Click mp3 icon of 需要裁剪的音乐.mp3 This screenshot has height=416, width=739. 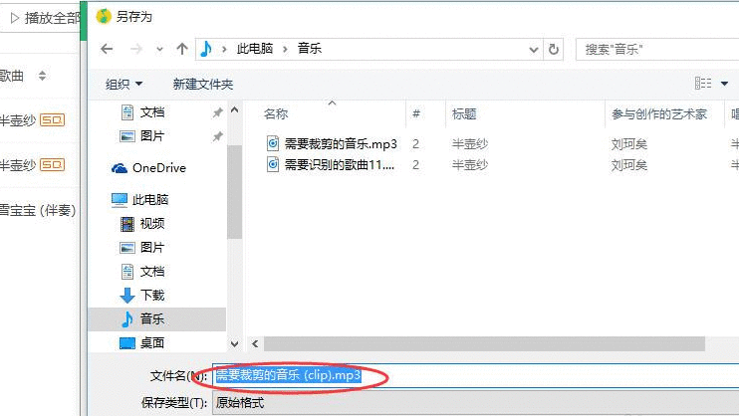273,143
